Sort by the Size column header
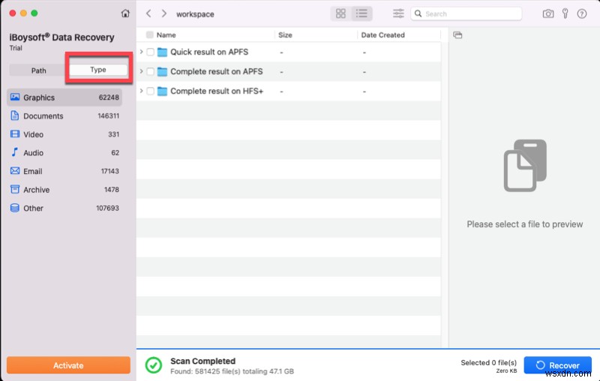This screenshot has width=600, height=381. coord(285,34)
